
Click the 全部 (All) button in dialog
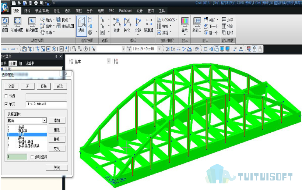coord(11,86)
